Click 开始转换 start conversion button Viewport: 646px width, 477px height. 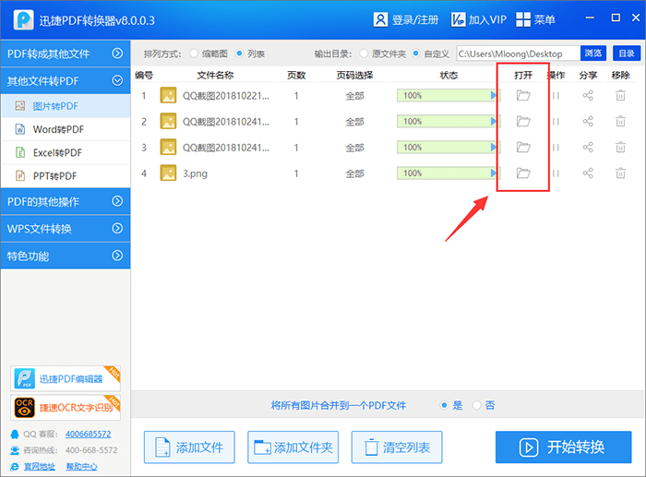click(563, 447)
